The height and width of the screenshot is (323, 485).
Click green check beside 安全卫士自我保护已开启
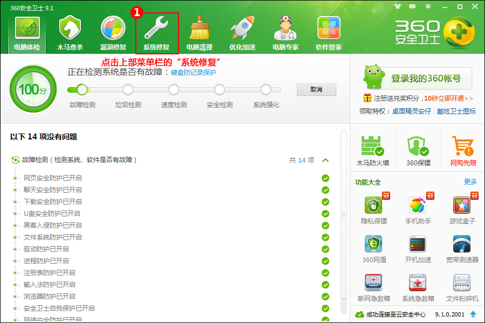325,308
